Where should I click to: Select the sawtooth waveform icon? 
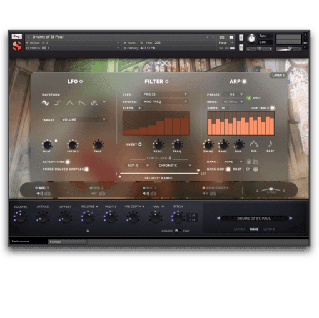click(x=82, y=102)
